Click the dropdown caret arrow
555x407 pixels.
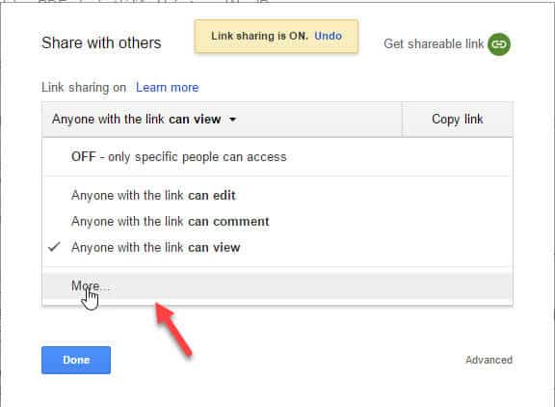(x=232, y=120)
